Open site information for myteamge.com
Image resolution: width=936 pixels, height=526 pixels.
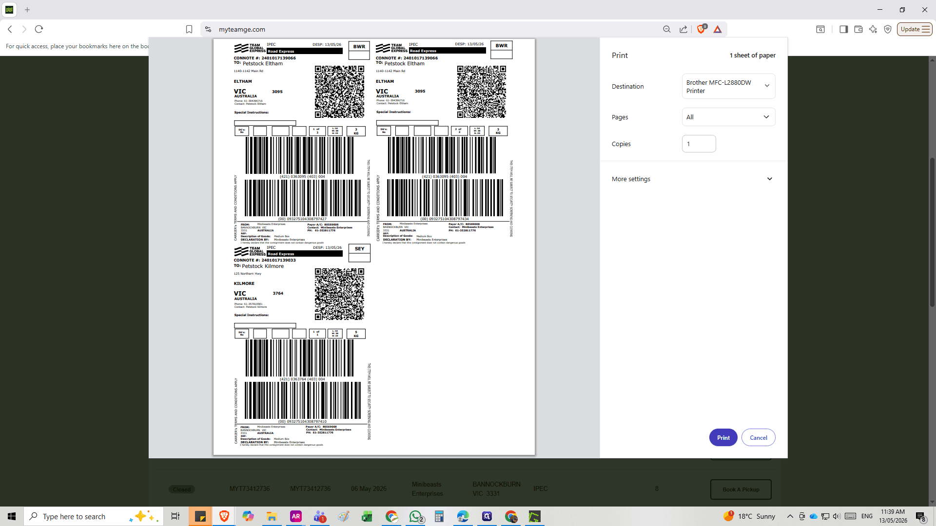click(x=208, y=29)
